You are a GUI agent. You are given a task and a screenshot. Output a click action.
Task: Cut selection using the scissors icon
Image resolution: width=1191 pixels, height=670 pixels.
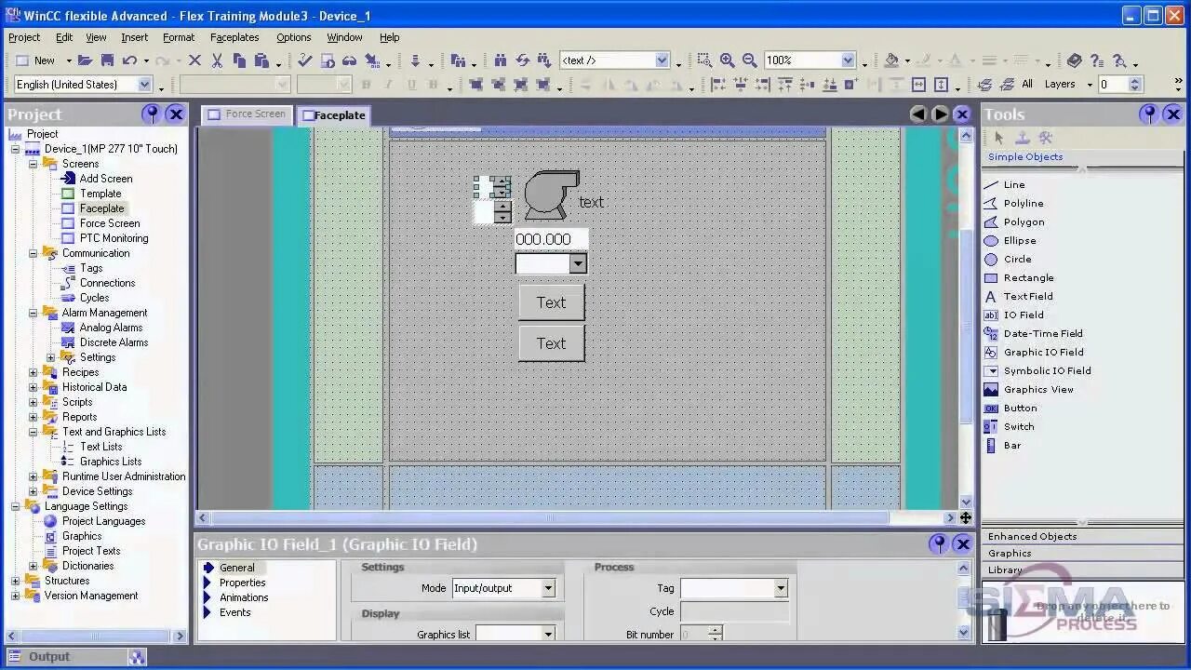217,60
